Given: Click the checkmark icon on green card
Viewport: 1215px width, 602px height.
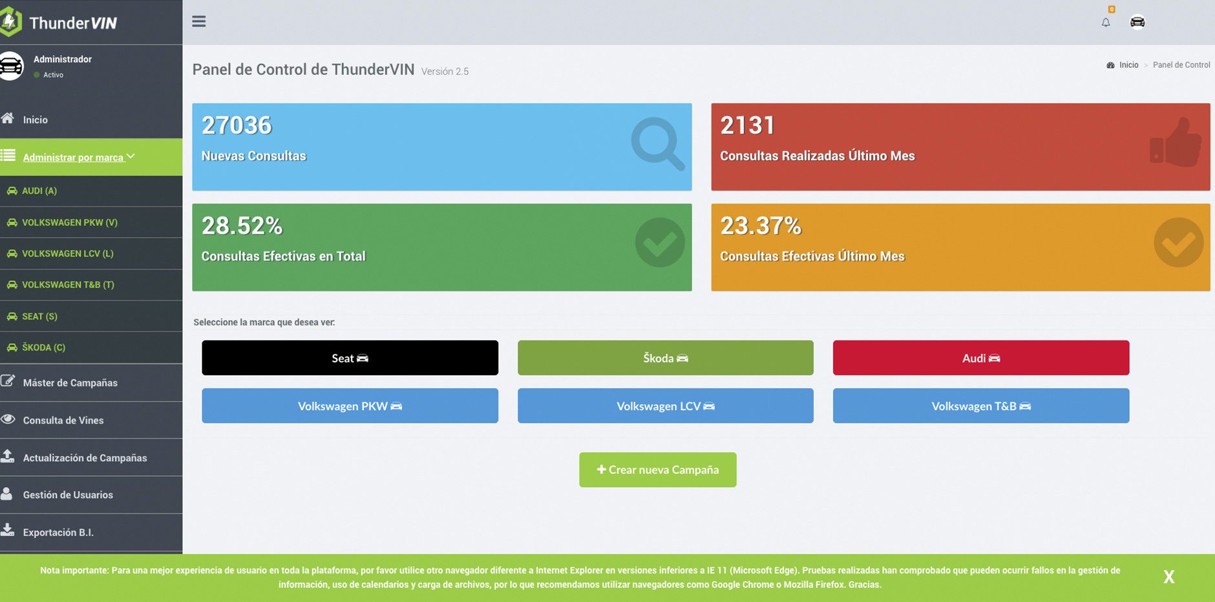Looking at the screenshot, I should 659,242.
